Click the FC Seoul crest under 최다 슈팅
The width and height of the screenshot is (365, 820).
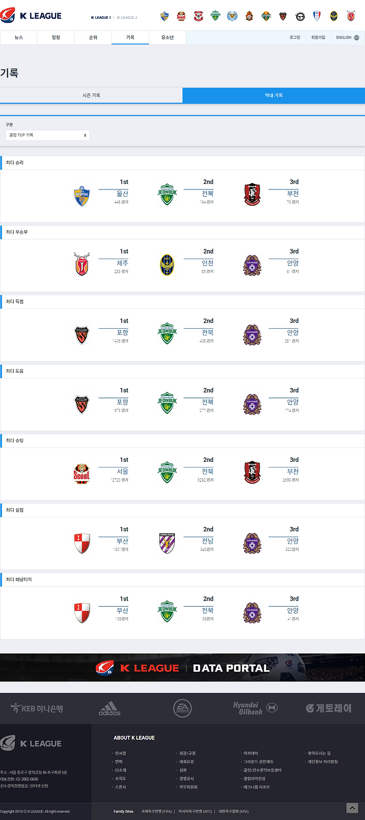tap(82, 474)
